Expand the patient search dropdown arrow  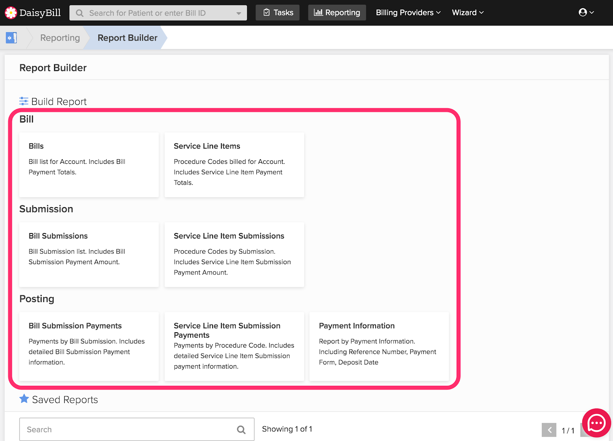point(239,13)
